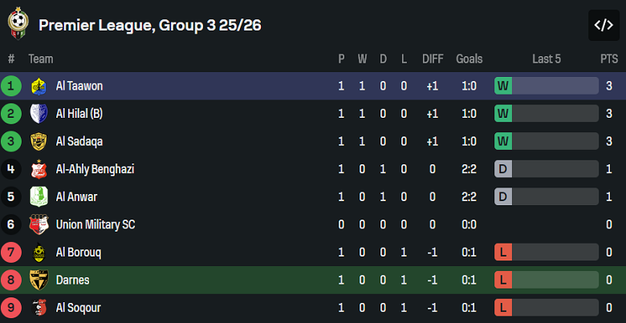Click Al Anwar team crest
The image size is (626, 323).
pos(38,196)
